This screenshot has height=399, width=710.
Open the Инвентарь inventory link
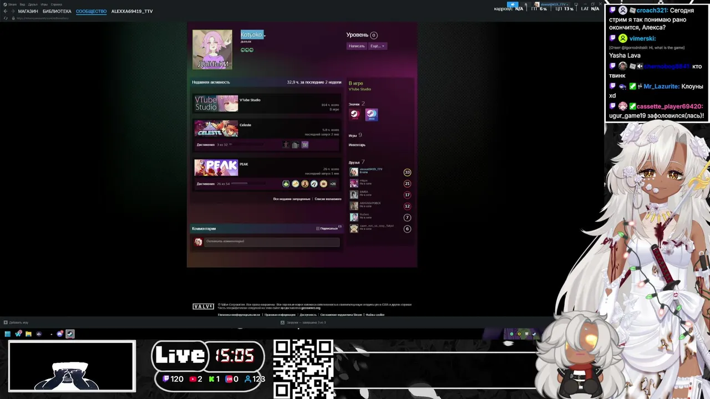tap(357, 145)
